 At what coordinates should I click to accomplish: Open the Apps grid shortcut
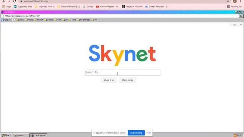(x=7, y=6)
